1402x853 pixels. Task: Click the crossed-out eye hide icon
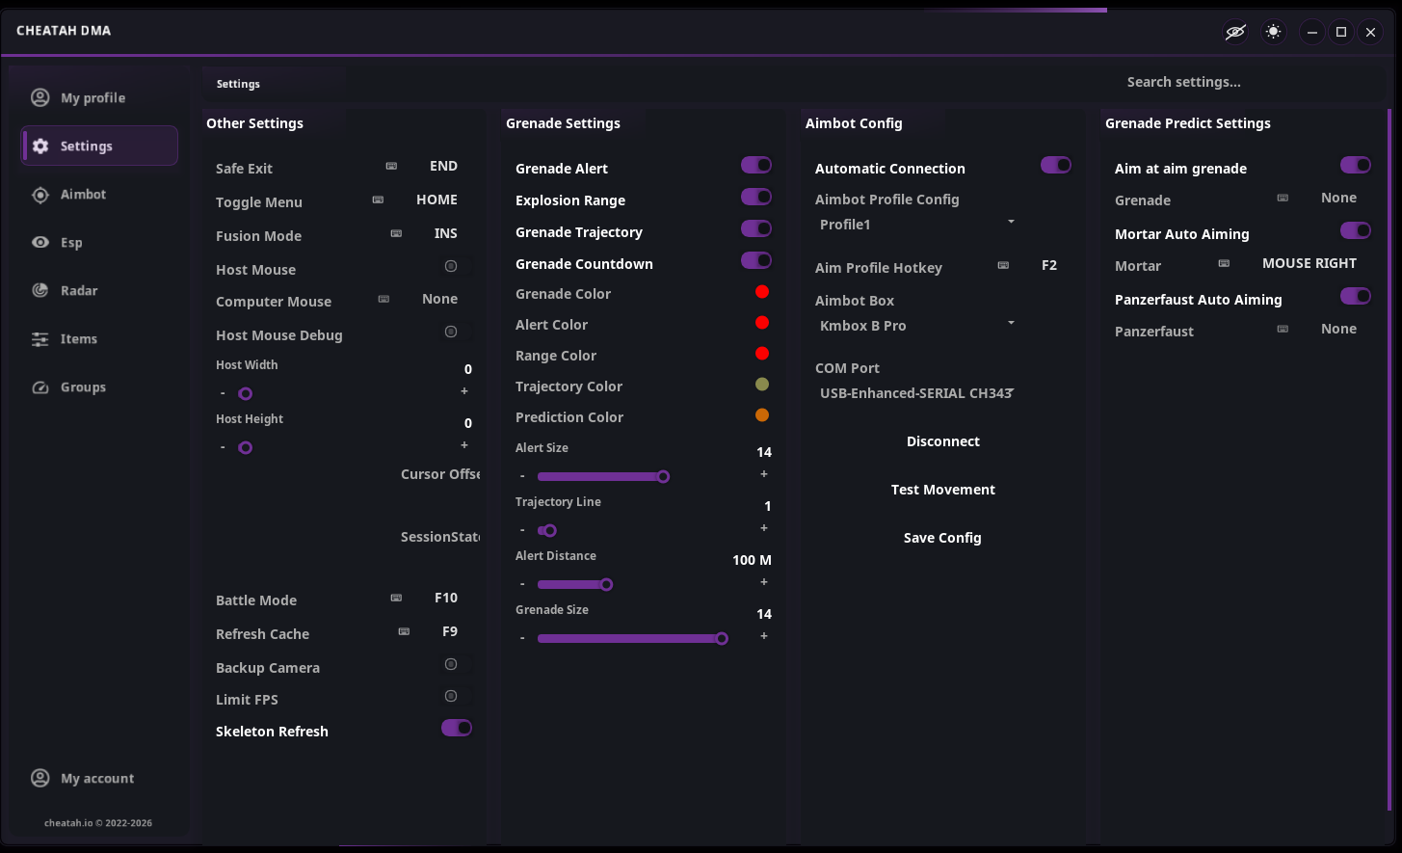(1235, 32)
